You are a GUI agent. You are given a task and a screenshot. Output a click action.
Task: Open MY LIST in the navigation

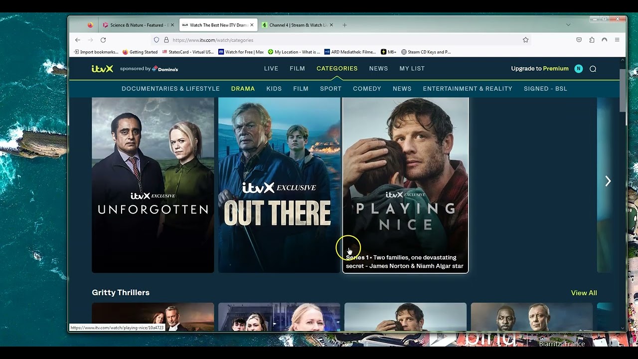pyautogui.click(x=412, y=69)
